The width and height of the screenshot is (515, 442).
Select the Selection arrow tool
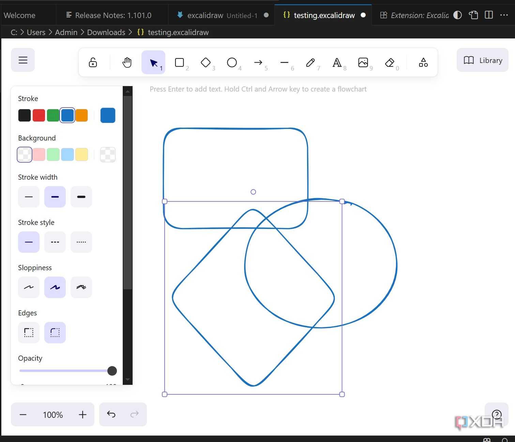click(x=153, y=63)
